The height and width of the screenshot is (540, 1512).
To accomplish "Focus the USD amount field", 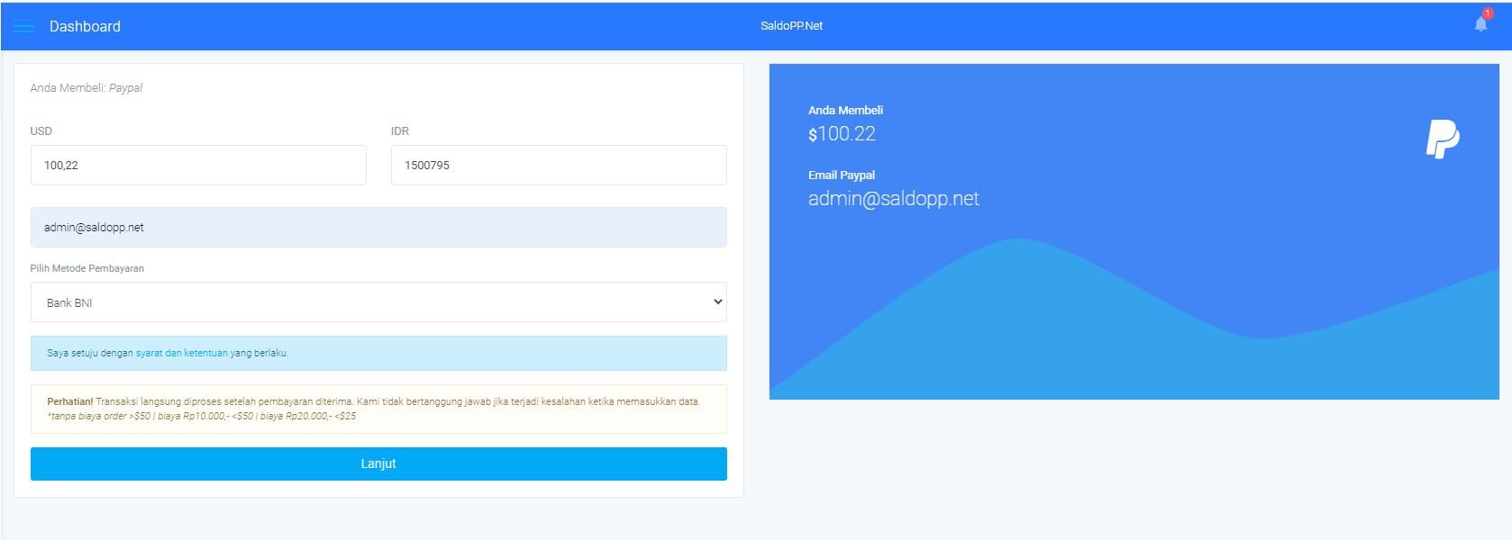I will coord(198,166).
